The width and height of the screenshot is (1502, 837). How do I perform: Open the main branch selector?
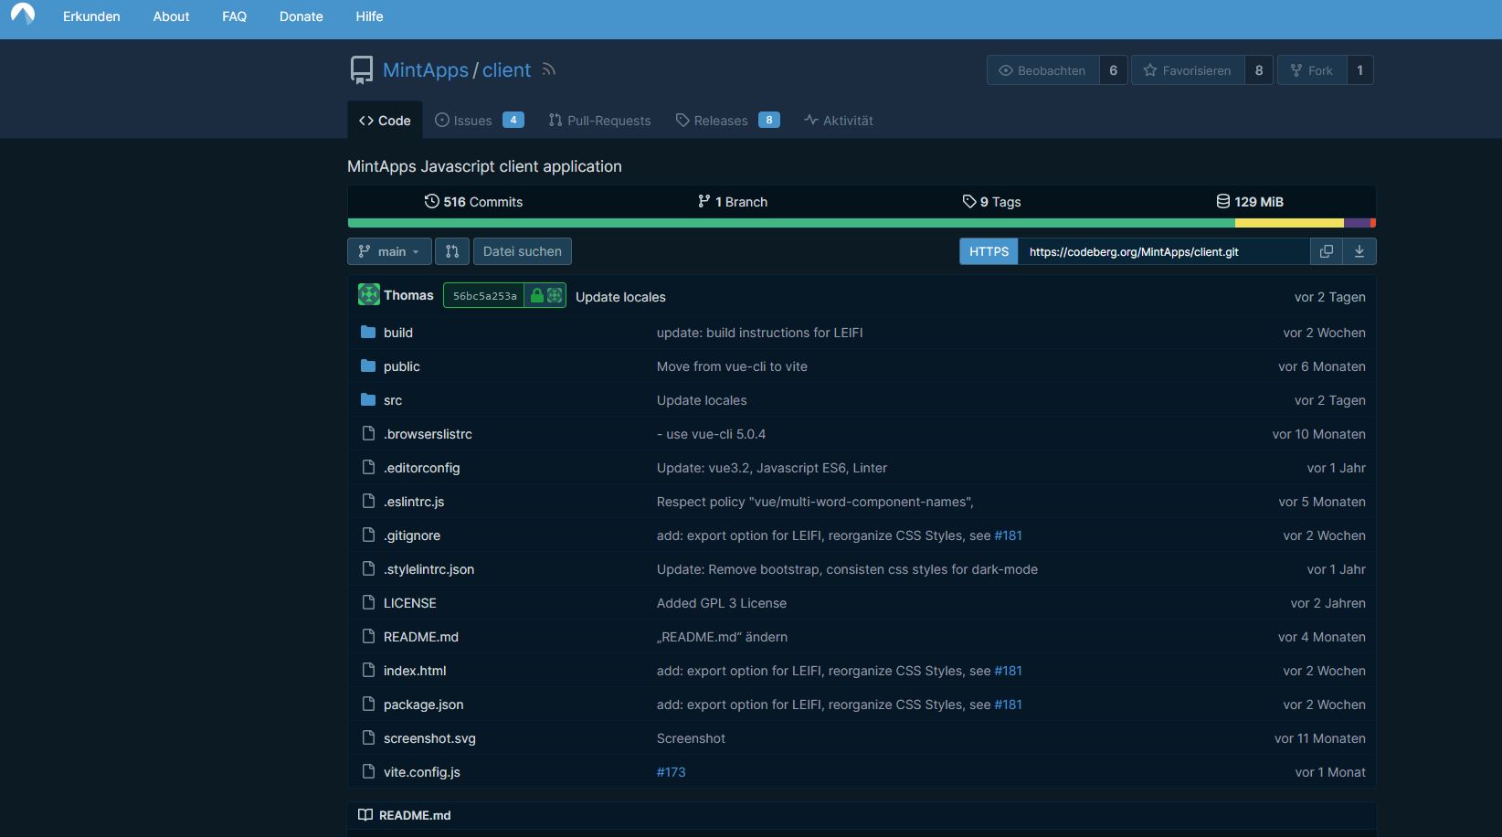coord(388,251)
